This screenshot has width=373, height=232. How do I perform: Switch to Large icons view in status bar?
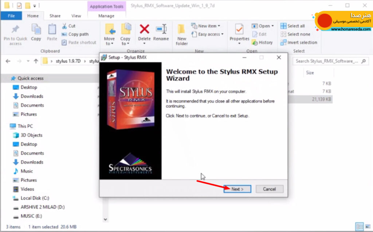point(368,226)
